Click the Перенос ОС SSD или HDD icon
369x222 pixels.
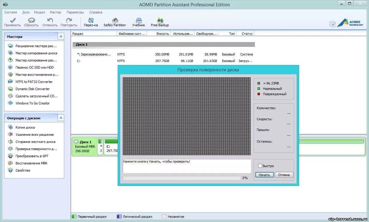pos(10,67)
